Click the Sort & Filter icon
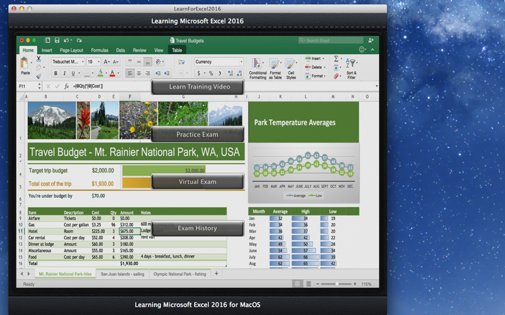The image size is (505, 315). 352,69
